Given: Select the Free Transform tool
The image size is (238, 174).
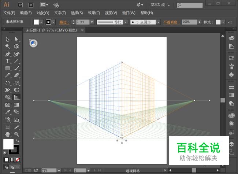Looking at the screenshot, I should click(x=16, y=90).
